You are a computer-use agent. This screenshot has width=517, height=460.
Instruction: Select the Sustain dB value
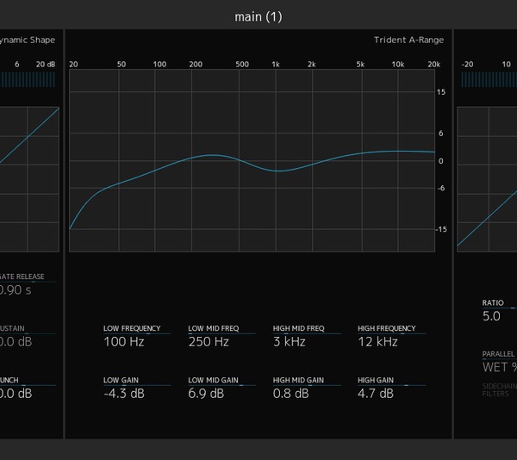tap(16, 342)
